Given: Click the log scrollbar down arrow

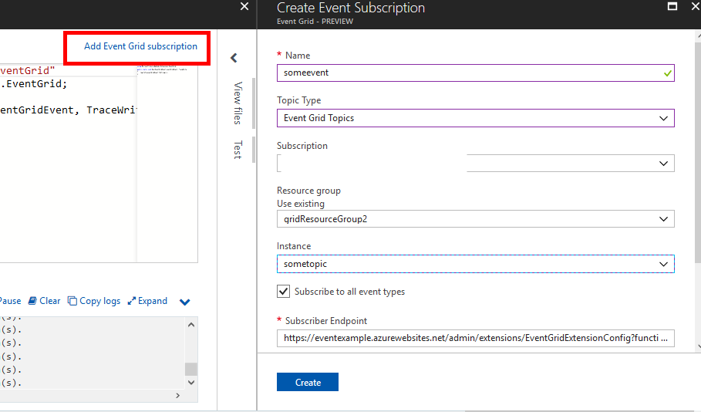Looking at the screenshot, I should [191, 383].
